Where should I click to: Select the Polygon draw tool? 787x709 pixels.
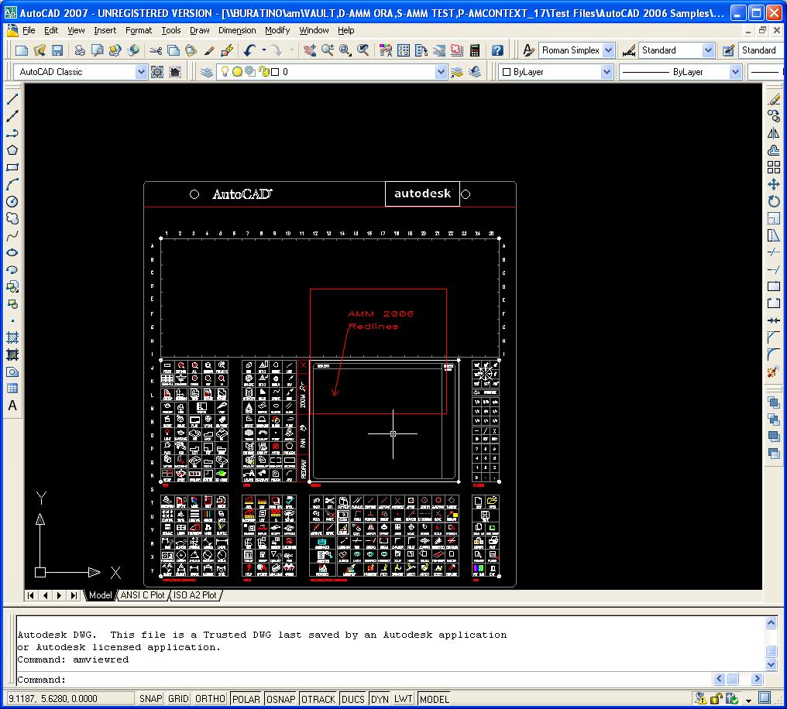pos(12,150)
